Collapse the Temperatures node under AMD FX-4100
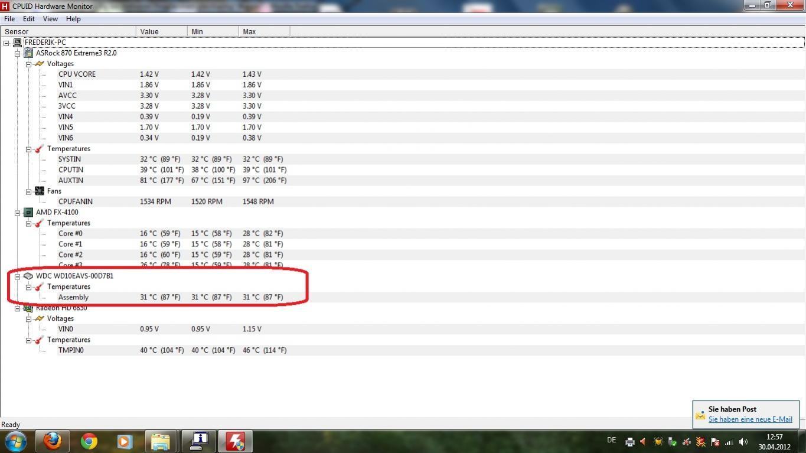This screenshot has height=453, width=806. tap(28, 223)
